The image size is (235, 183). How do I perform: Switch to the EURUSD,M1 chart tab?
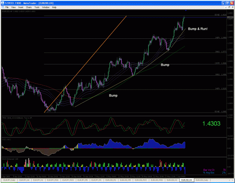point(111,180)
